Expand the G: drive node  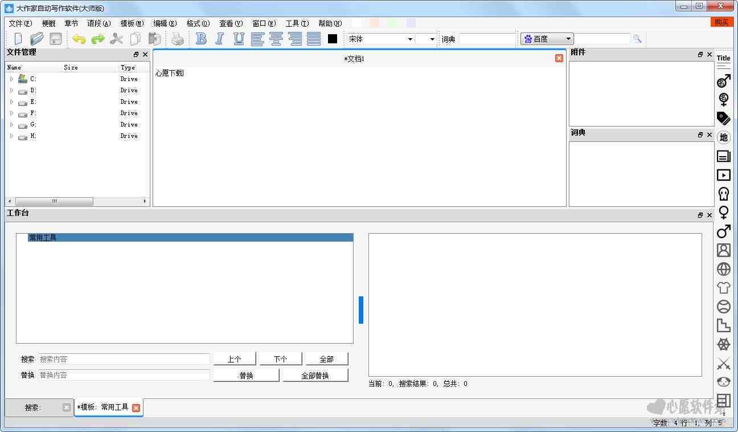(11, 124)
